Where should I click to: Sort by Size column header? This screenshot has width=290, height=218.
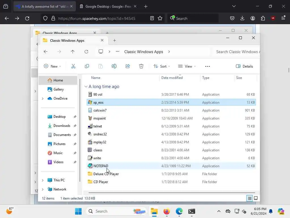coord(239,78)
